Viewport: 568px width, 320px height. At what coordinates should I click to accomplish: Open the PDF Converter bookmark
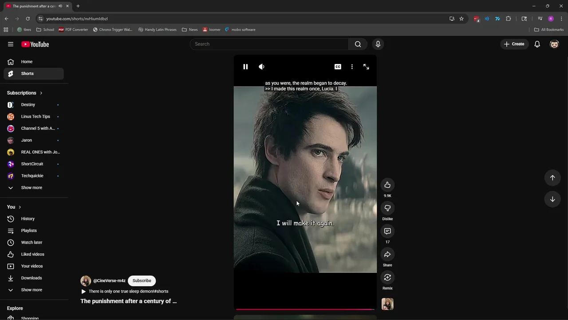(73, 30)
